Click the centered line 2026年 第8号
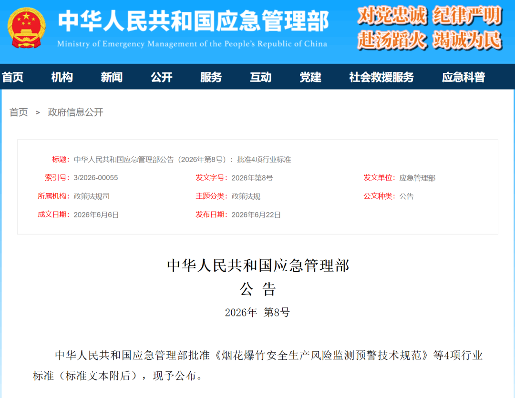The height and width of the screenshot is (398, 515). [257, 312]
